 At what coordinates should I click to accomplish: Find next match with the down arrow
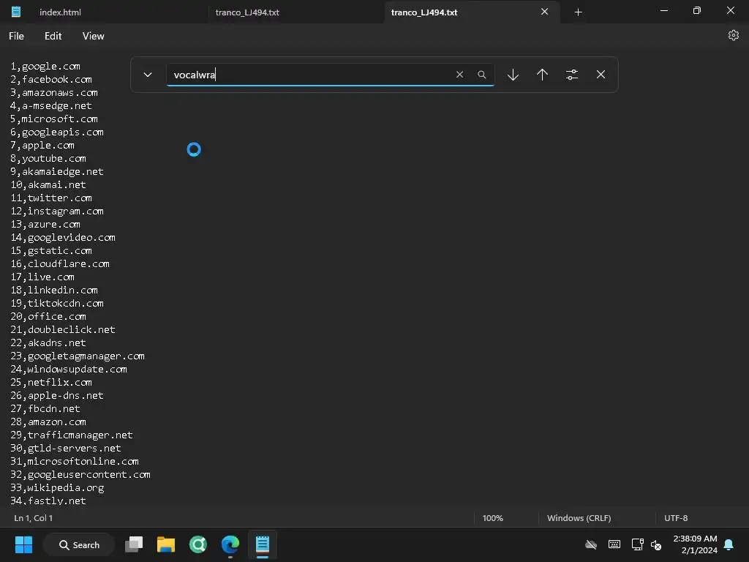pyautogui.click(x=513, y=75)
